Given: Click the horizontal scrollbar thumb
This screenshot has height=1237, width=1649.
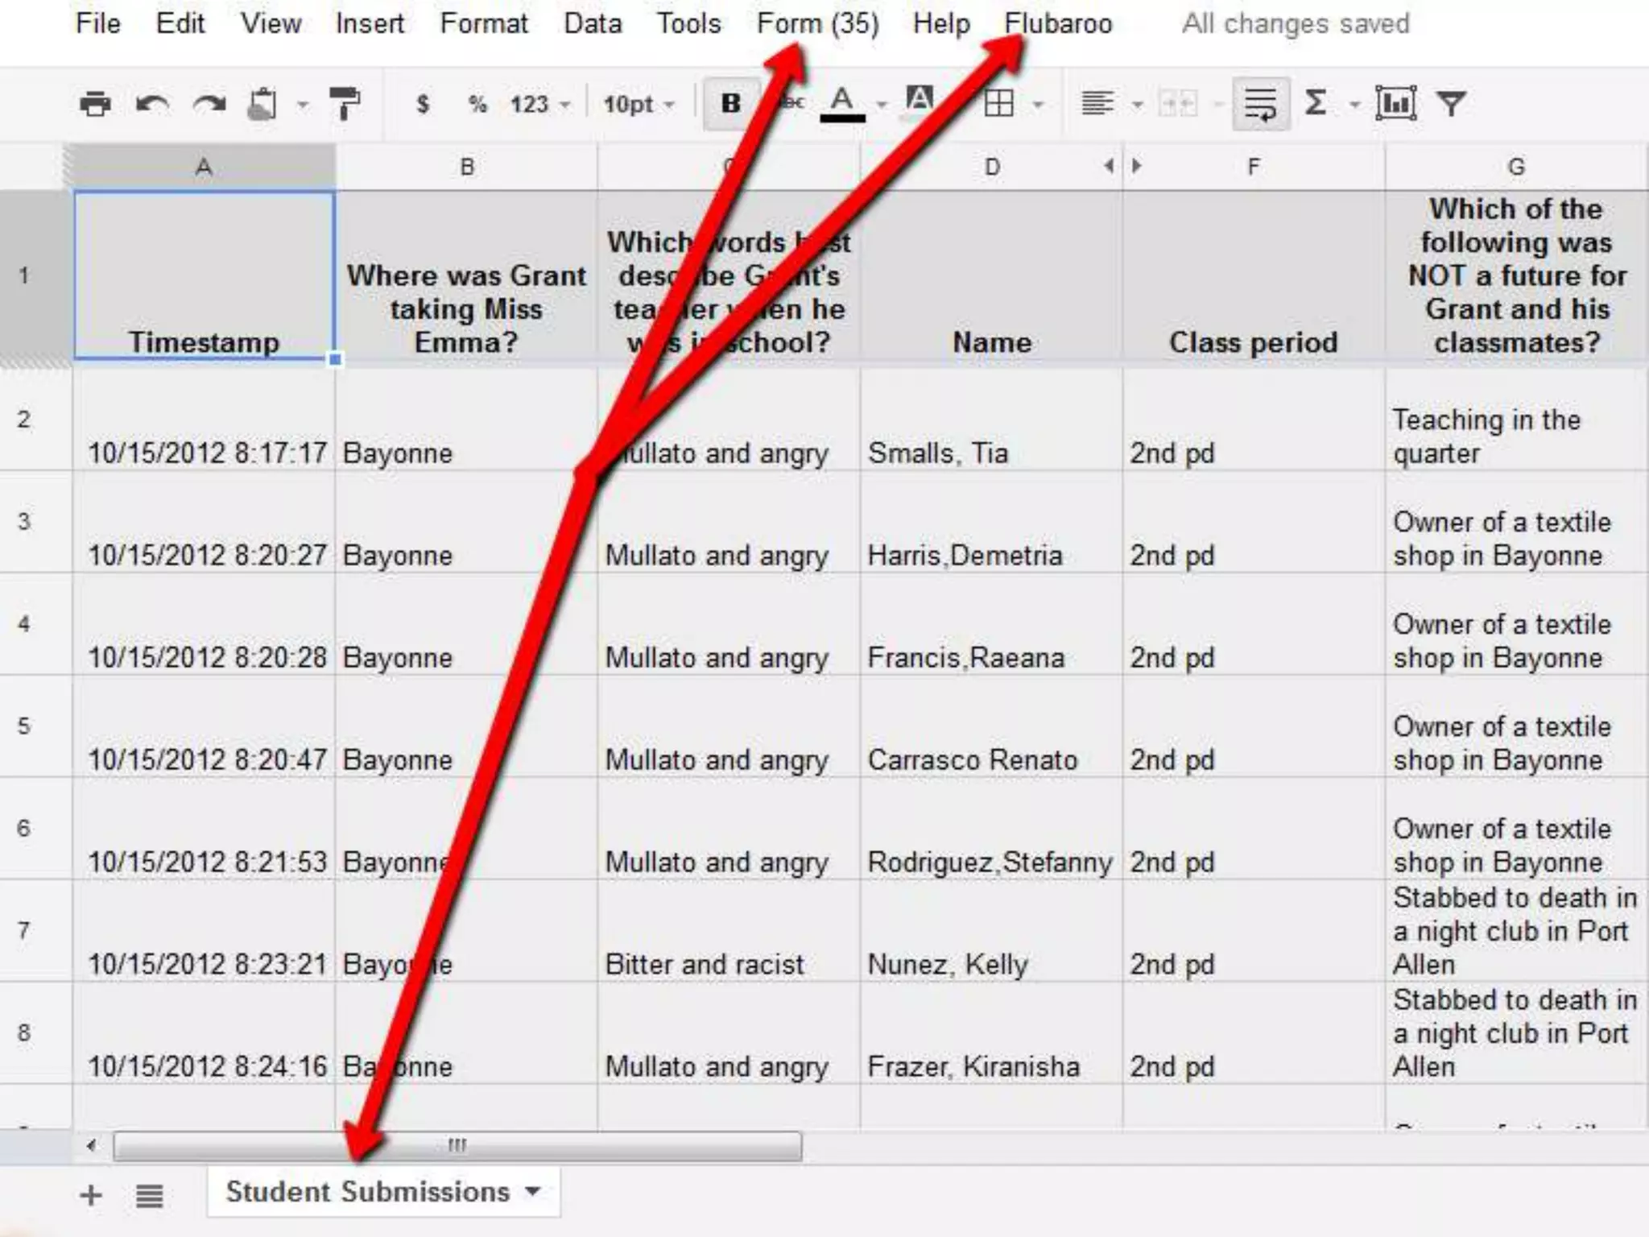Looking at the screenshot, I should click(457, 1145).
